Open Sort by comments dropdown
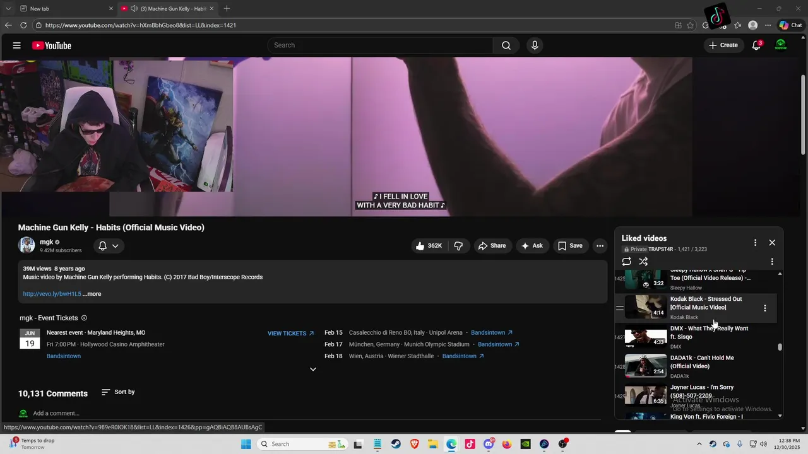 [118, 392]
